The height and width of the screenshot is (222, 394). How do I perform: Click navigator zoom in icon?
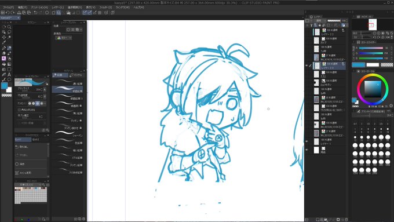pos(379,33)
